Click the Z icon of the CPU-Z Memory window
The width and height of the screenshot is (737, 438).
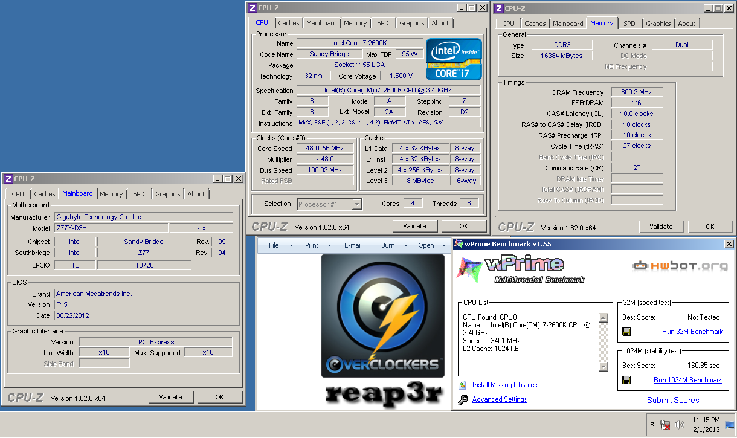(498, 8)
